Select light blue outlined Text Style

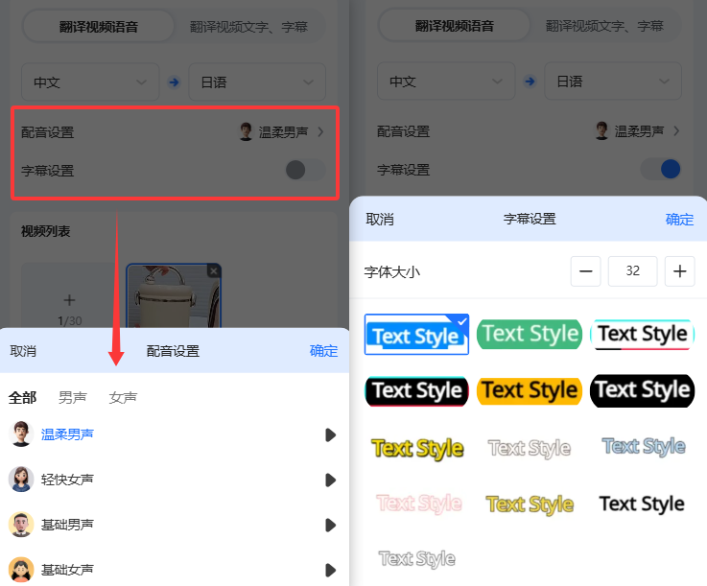644,446
